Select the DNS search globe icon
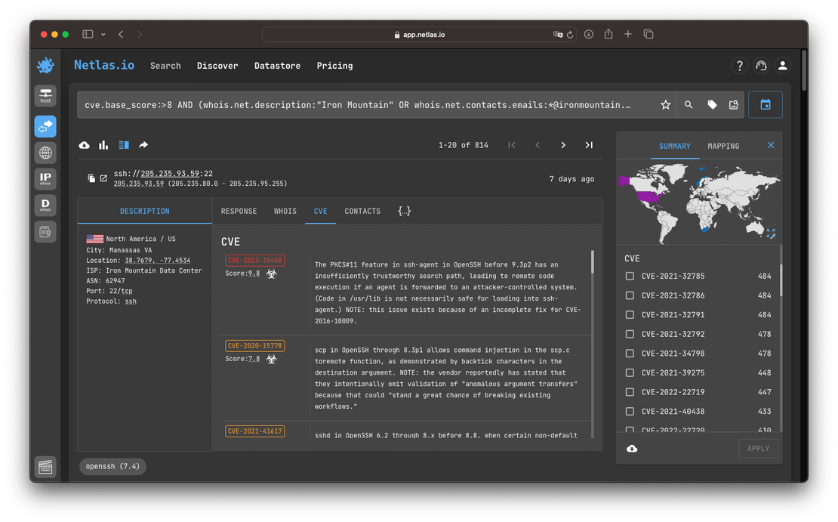This screenshot has height=522, width=838. coord(45,153)
